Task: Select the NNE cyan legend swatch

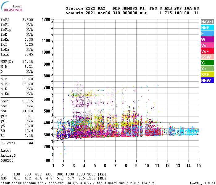Action: 207,28
